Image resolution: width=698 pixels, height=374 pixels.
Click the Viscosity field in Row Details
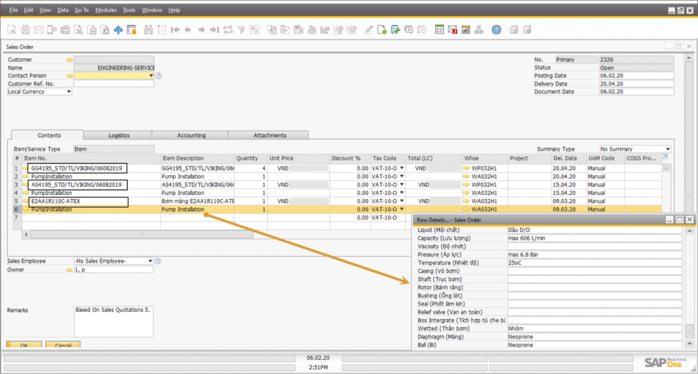point(595,246)
